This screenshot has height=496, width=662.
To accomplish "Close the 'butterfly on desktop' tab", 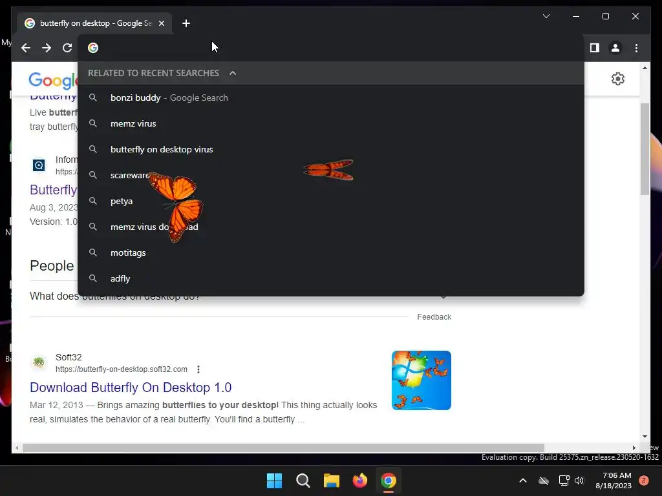I will pyautogui.click(x=161, y=23).
